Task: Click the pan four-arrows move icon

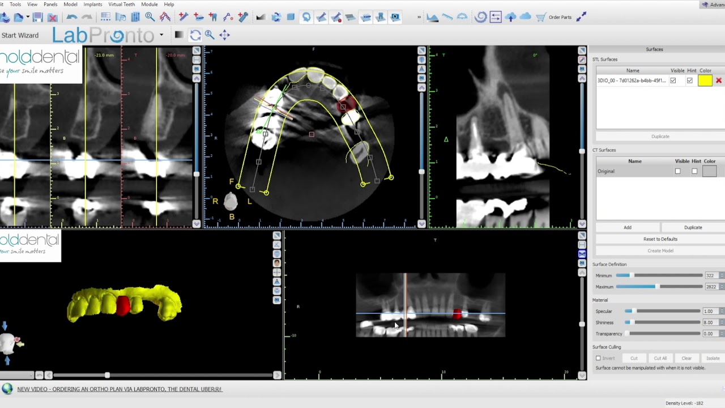Action: pos(224,35)
